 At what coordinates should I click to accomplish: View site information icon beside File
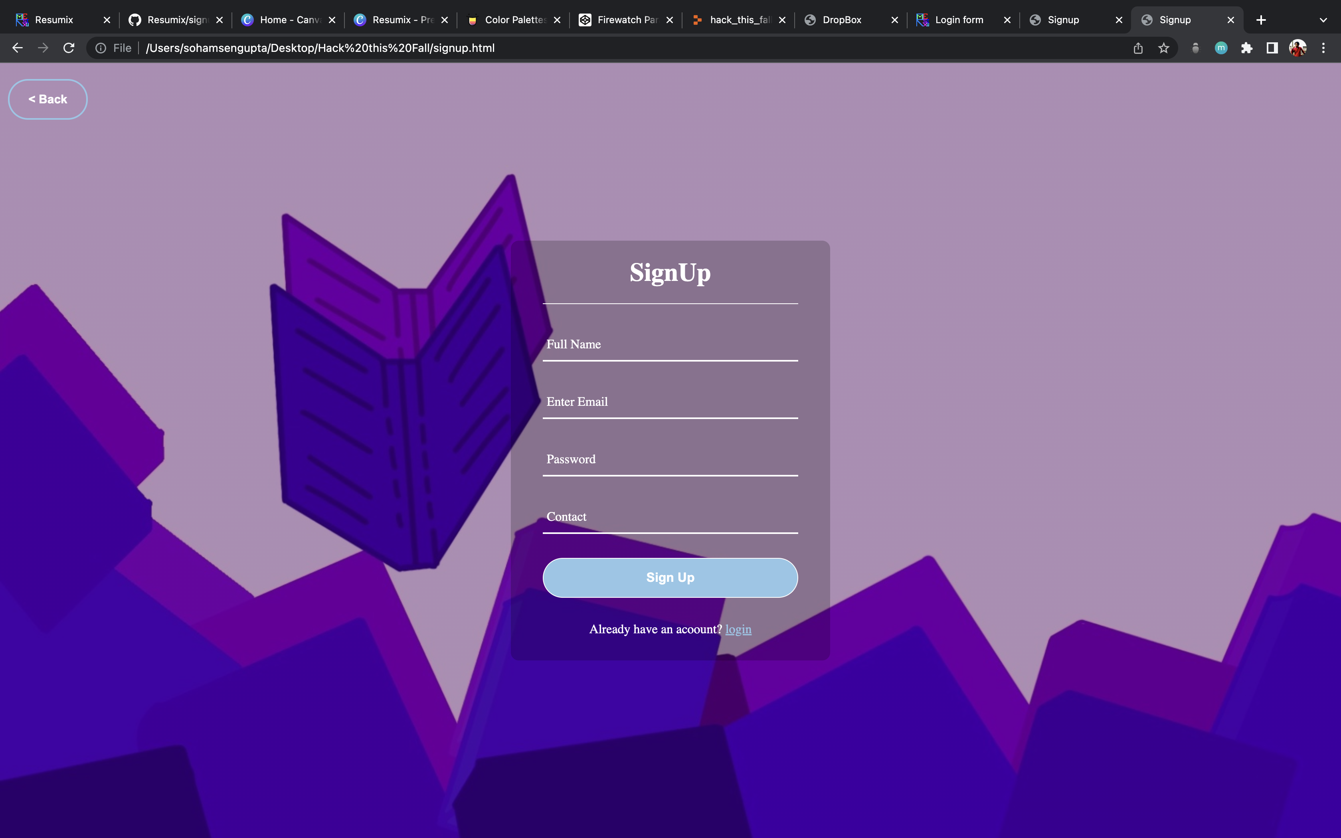point(101,48)
